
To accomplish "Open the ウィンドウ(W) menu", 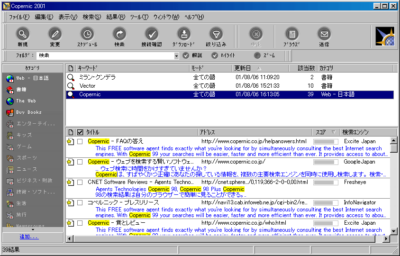I will click(x=166, y=17).
